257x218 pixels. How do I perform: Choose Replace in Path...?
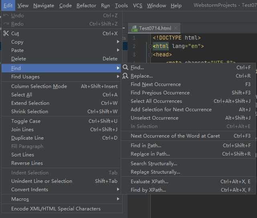tap(188, 154)
